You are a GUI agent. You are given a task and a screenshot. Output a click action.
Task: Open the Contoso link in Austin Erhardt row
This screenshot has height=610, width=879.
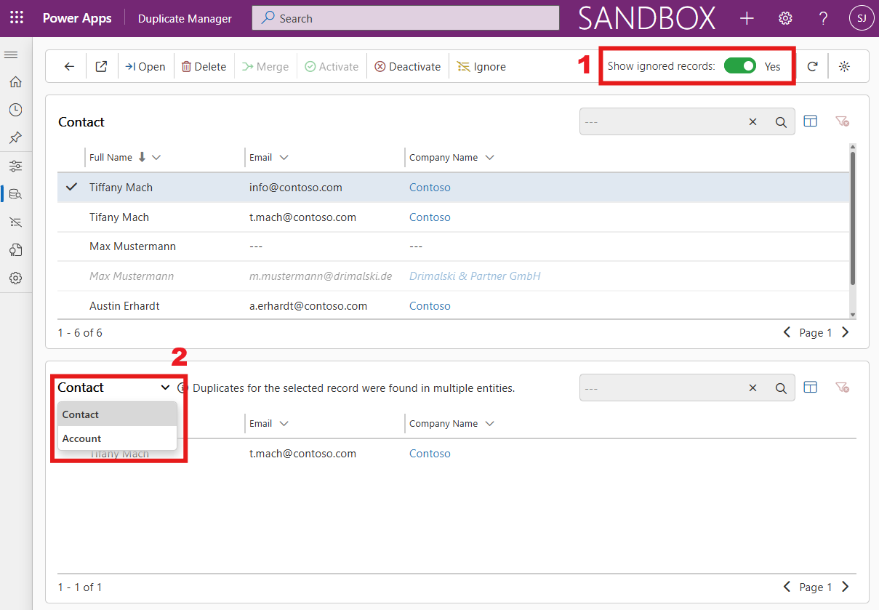[430, 306]
